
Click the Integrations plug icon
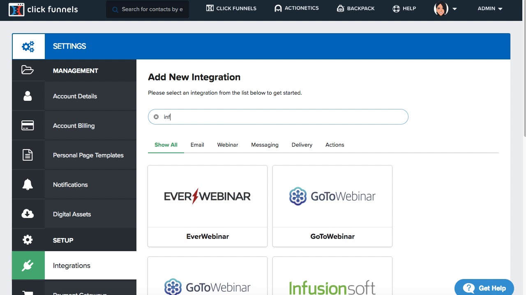coord(28,265)
